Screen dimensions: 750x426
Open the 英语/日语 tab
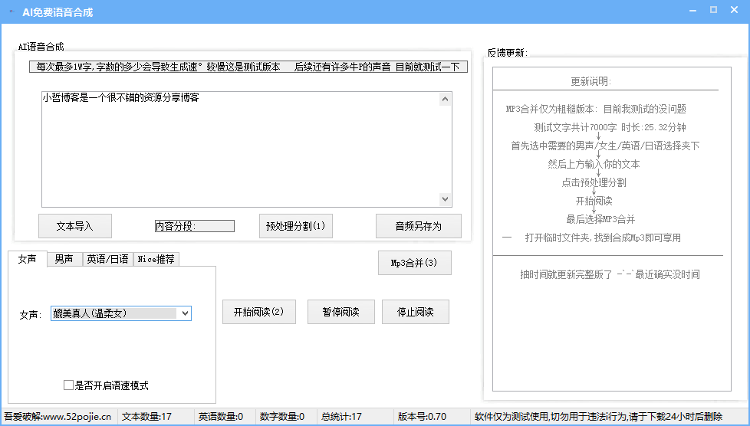pyautogui.click(x=107, y=259)
